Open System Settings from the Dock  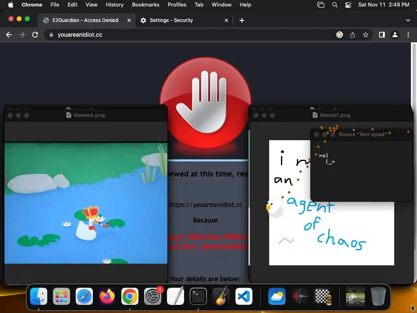point(153,296)
